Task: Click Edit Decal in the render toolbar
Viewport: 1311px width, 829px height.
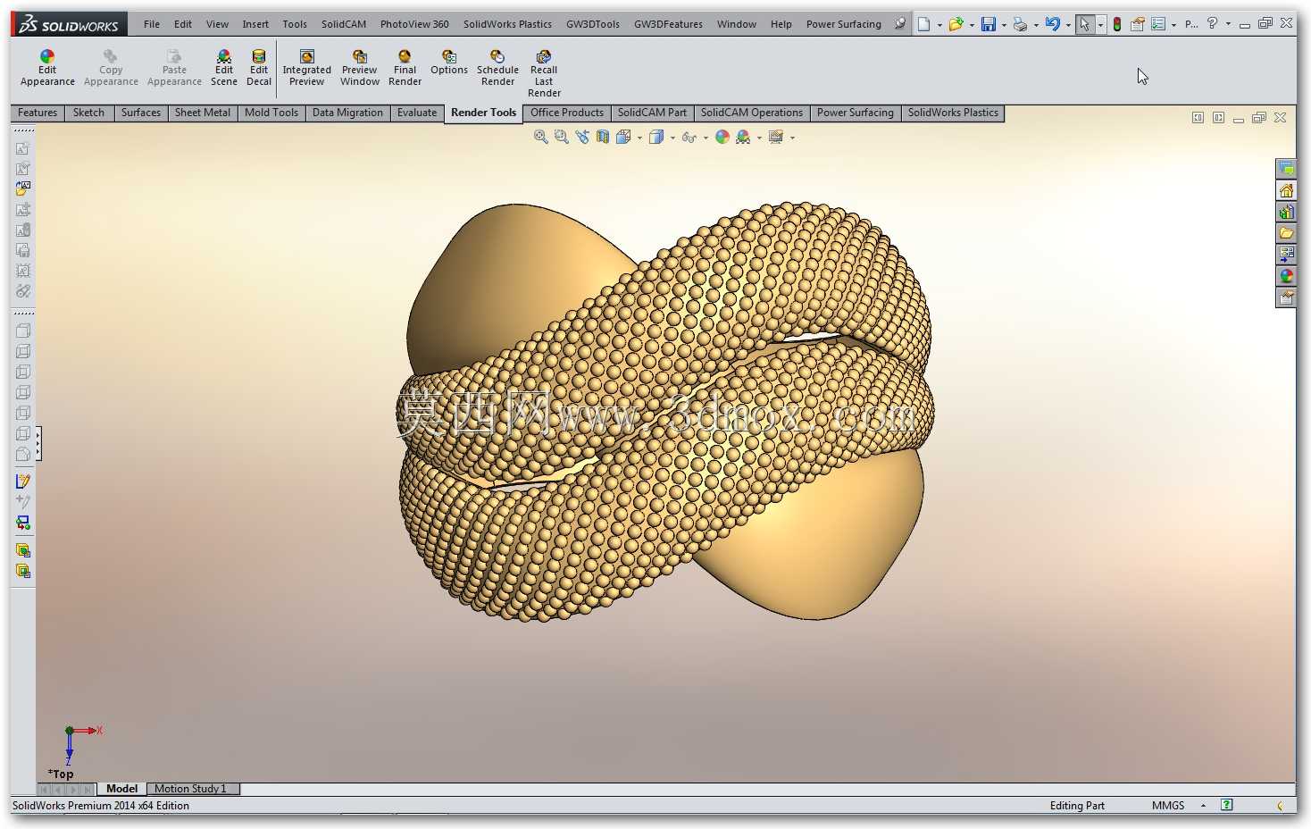Action: tap(259, 68)
